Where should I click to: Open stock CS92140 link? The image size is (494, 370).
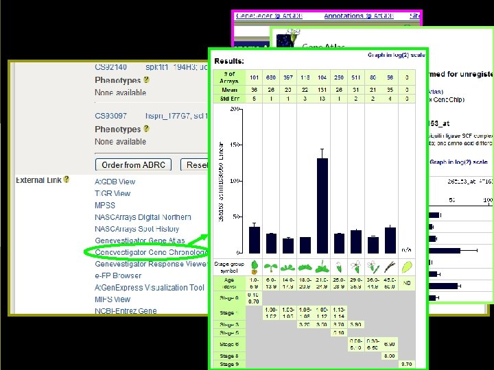[x=110, y=67]
